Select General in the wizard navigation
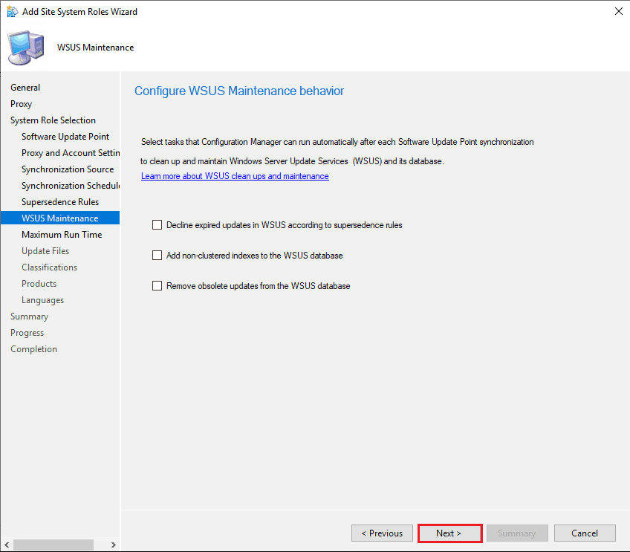Screen dimensions: 630x552 [25, 88]
